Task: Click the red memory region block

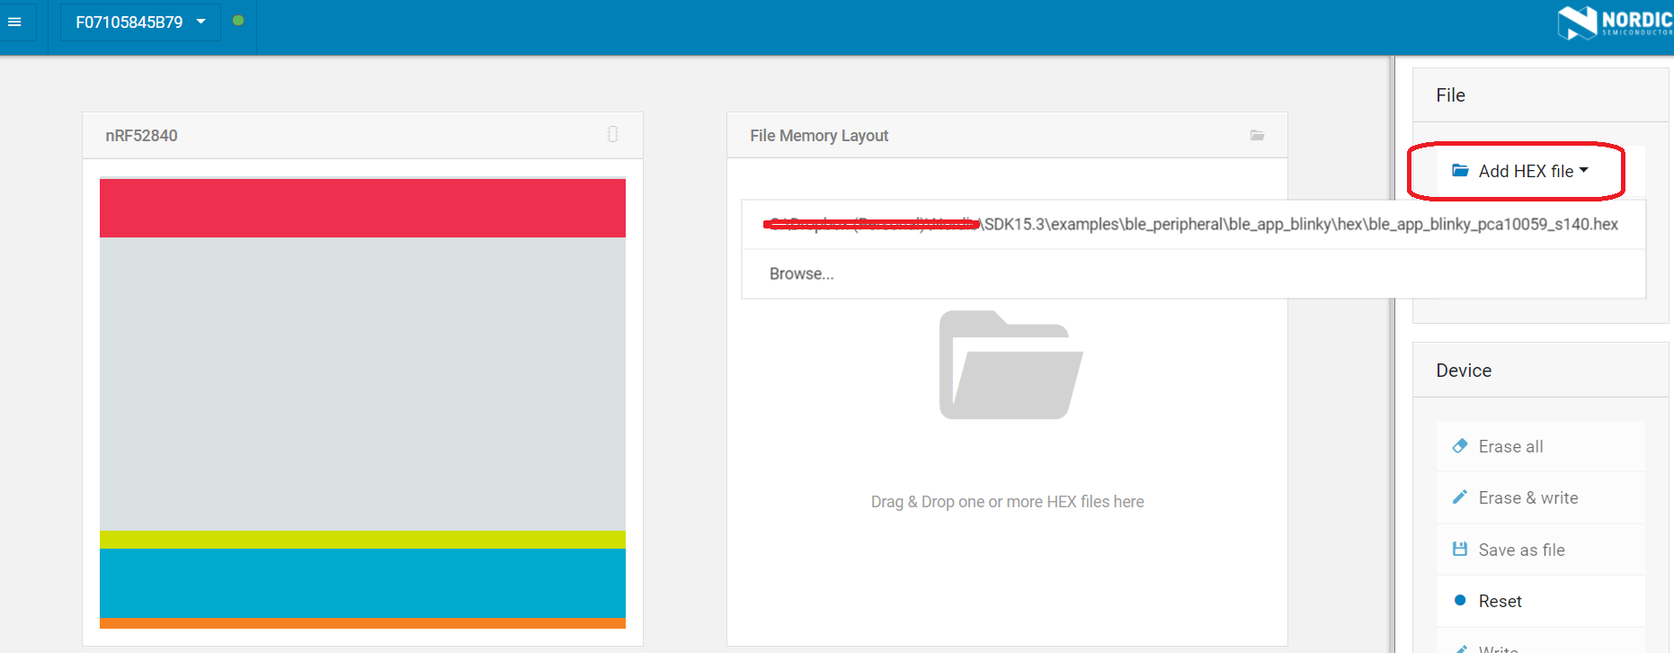Action: [x=362, y=208]
